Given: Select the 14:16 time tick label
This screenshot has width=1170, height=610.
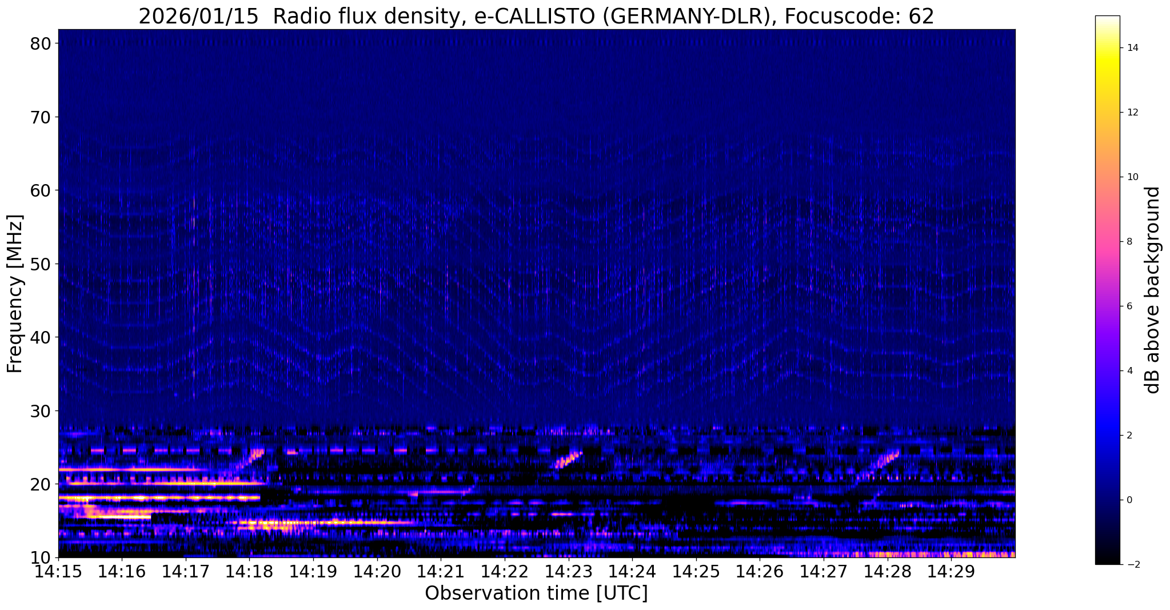Looking at the screenshot, I should [x=121, y=571].
